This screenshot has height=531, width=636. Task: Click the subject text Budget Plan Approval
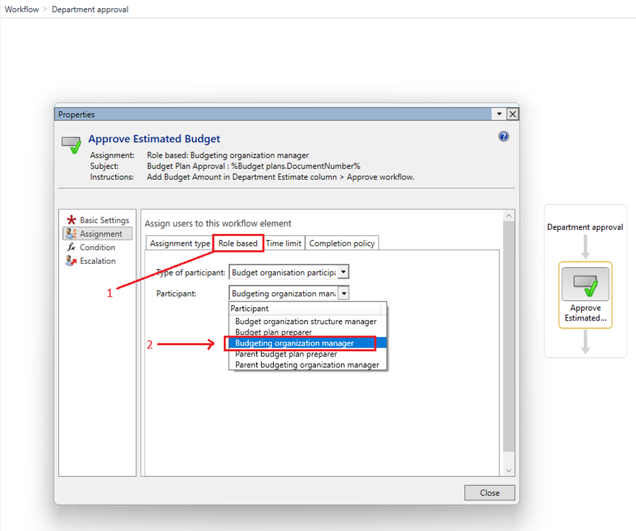(254, 166)
